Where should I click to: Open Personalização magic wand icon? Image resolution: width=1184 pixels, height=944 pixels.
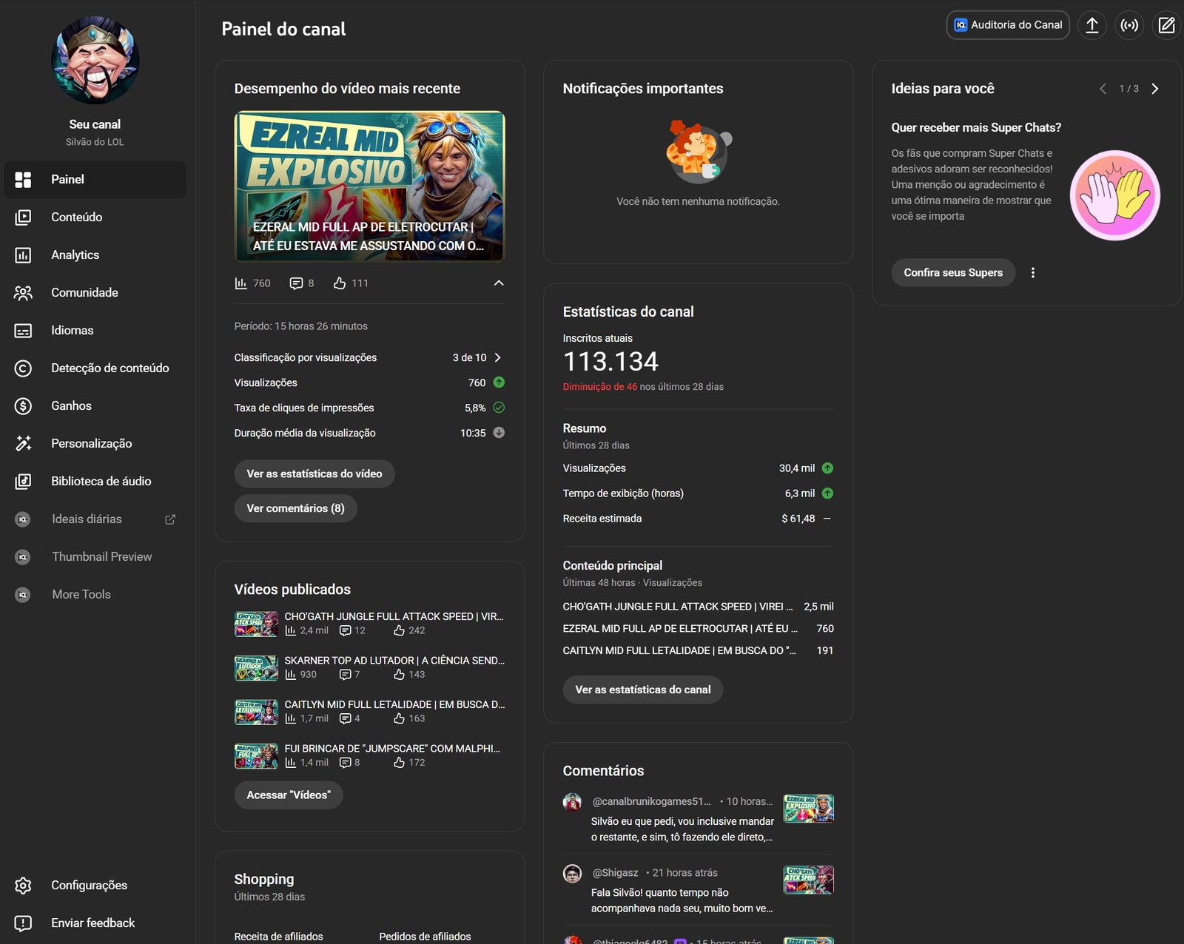click(23, 444)
